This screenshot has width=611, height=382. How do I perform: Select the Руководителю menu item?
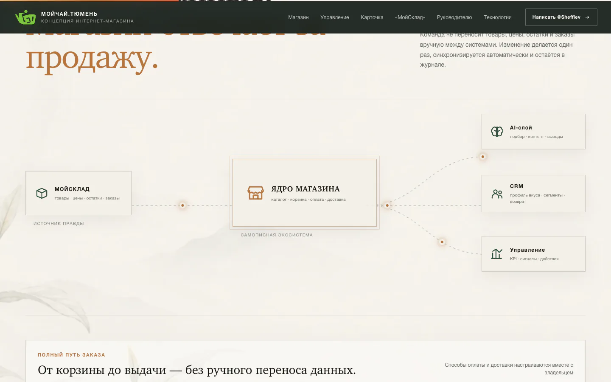[x=454, y=17]
